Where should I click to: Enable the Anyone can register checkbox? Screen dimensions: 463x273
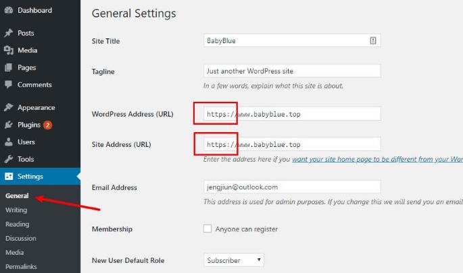pyautogui.click(x=208, y=229)
